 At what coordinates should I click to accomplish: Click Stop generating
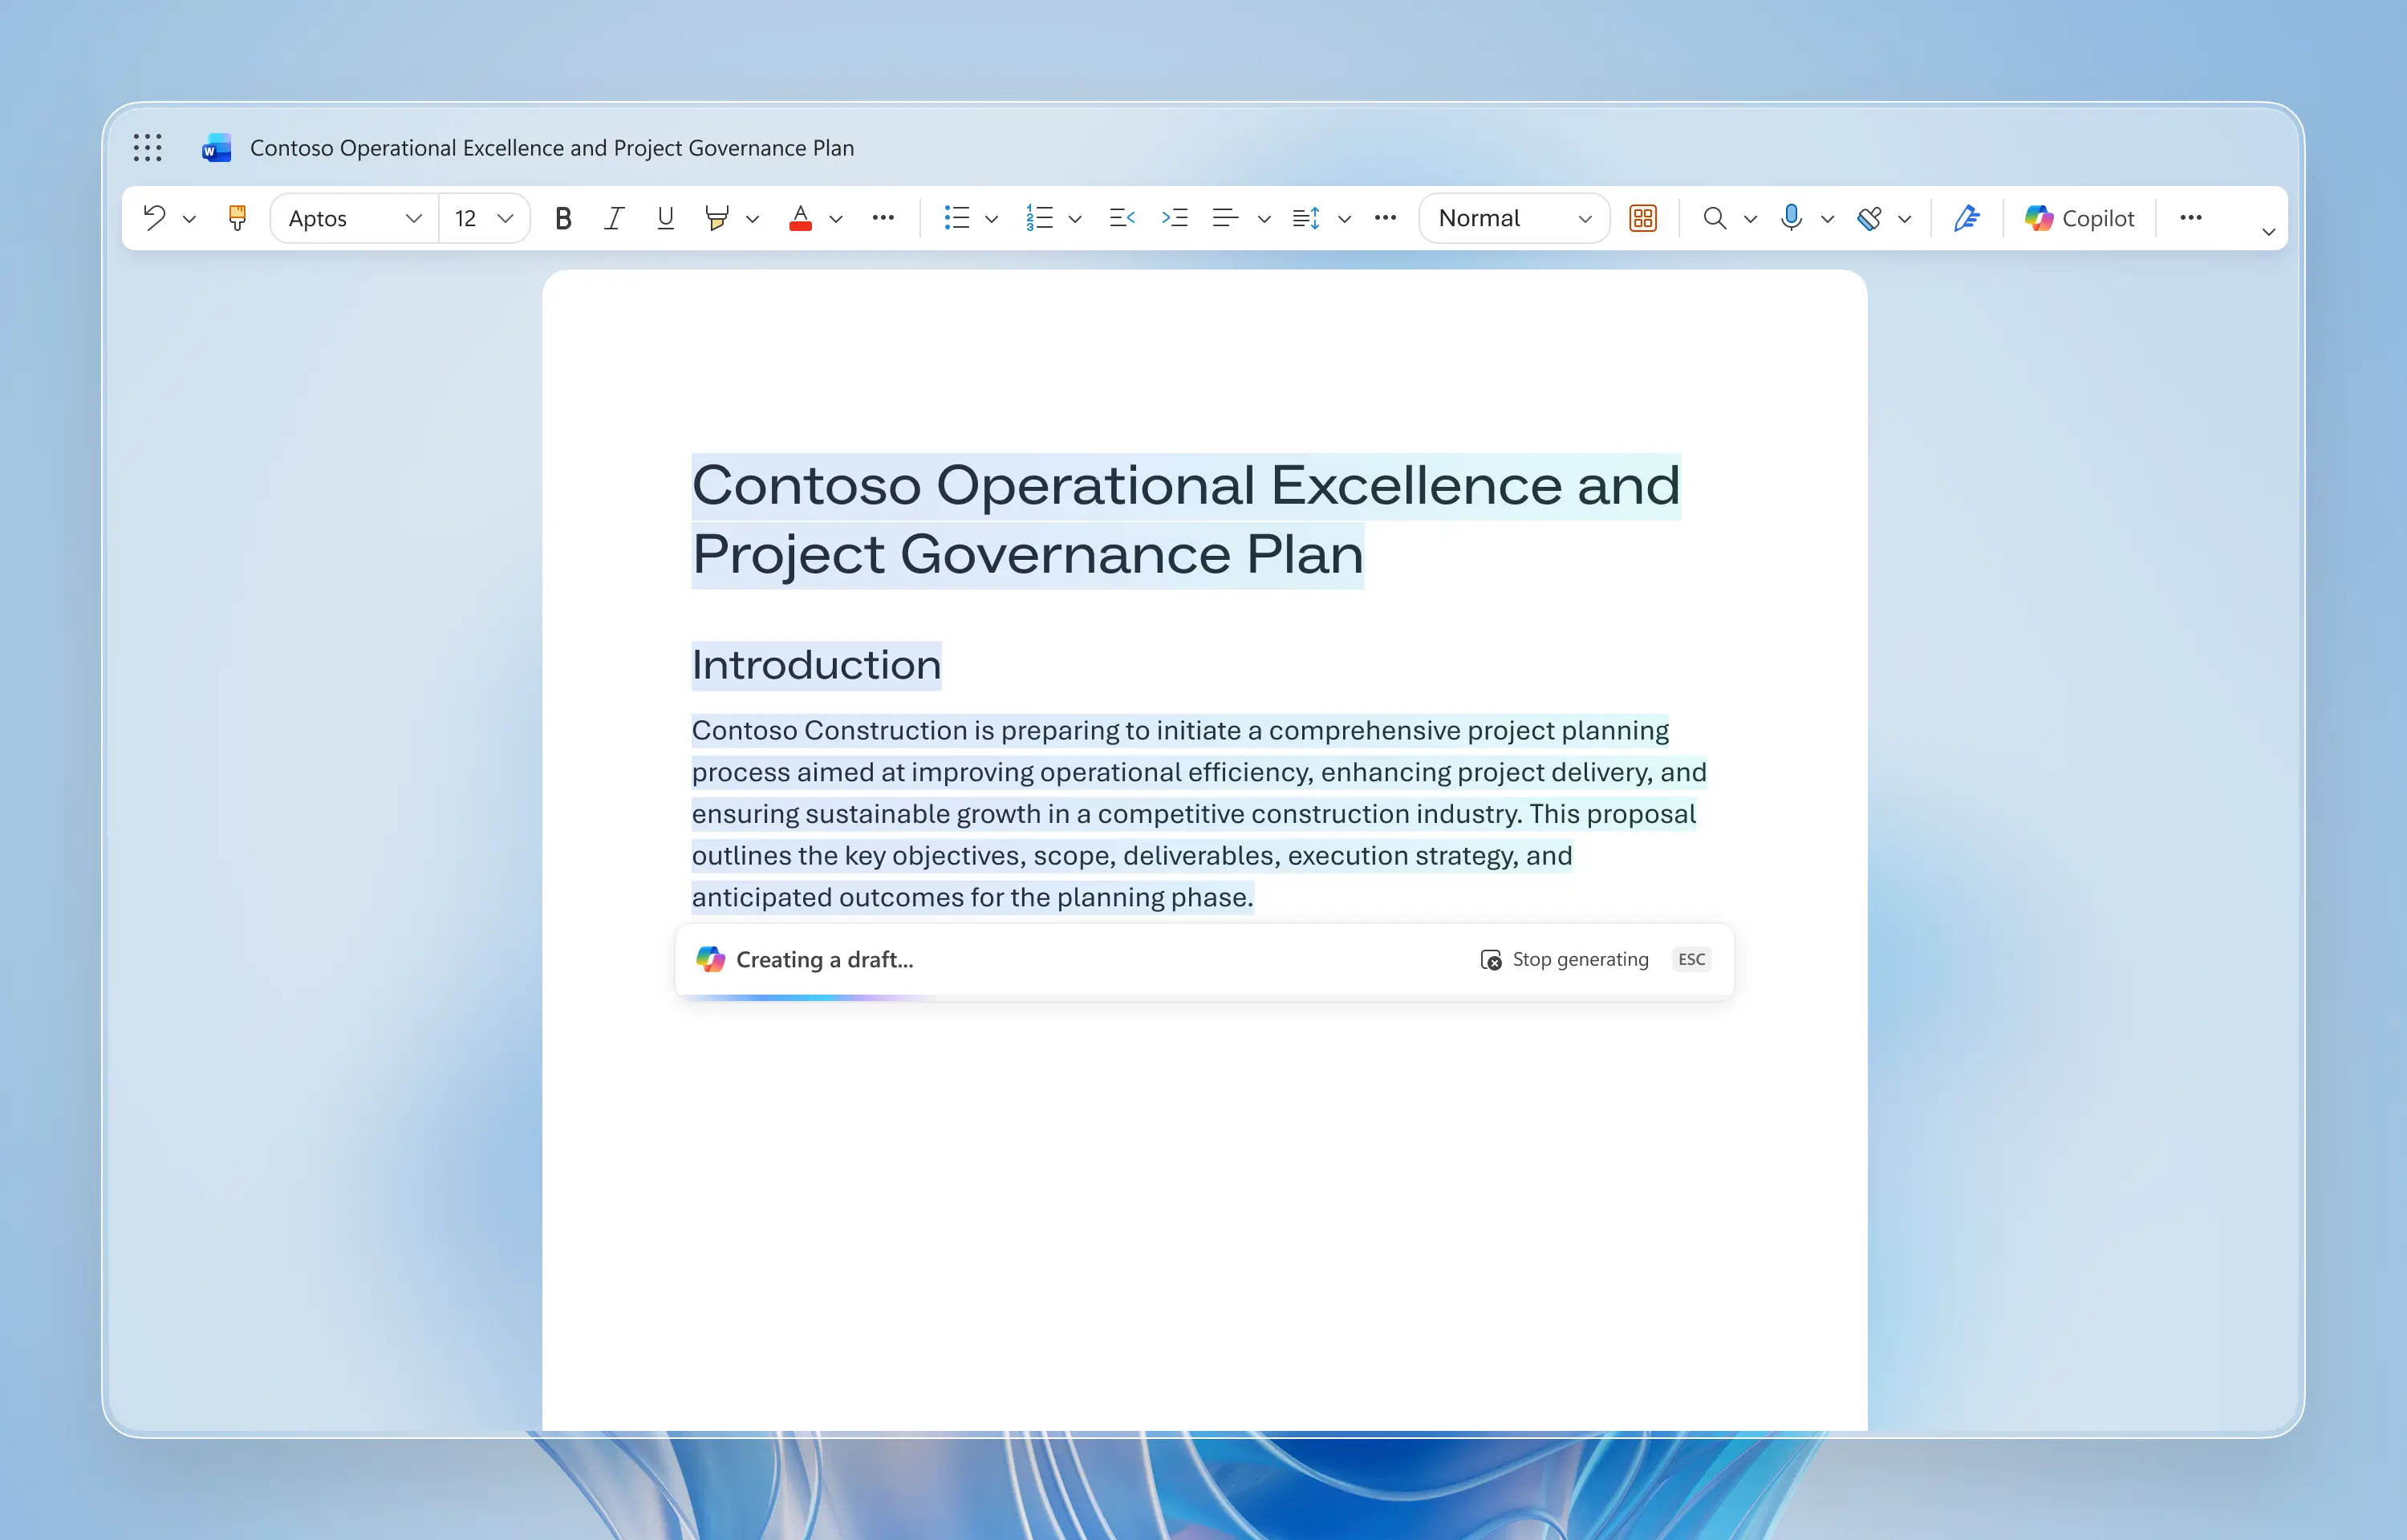(x=1565, y=960)
